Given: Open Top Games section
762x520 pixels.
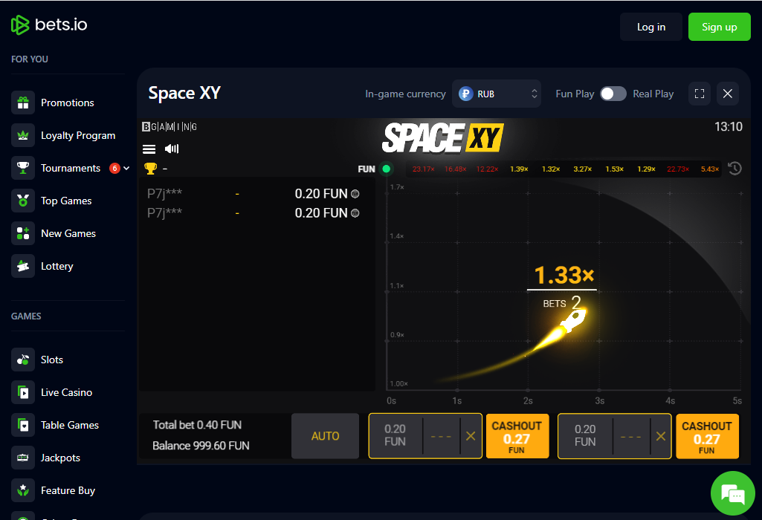Looking at the screenshot, I should pyautogui.click(x=68, y=201).
